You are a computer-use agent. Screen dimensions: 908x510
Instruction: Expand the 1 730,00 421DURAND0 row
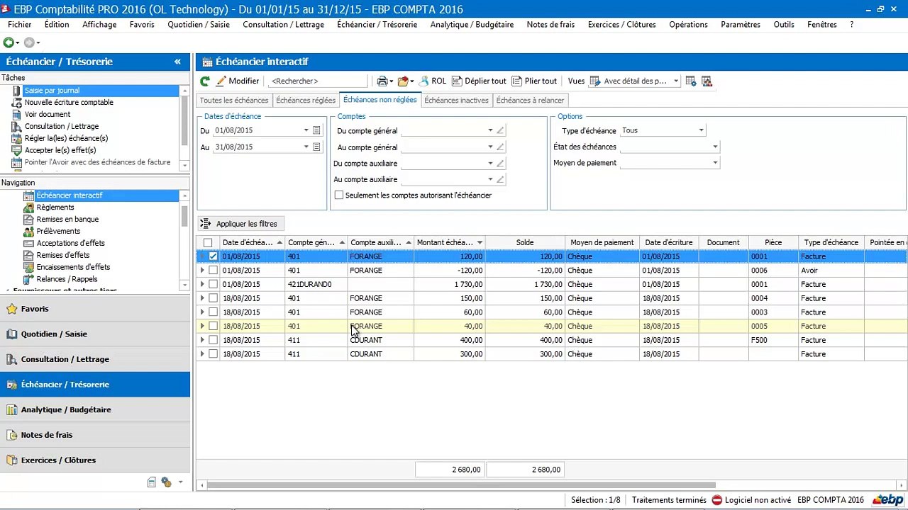pos(202,284)
